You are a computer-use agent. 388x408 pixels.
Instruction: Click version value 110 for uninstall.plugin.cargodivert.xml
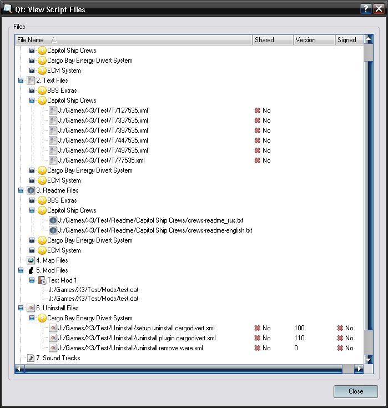click(299, 338)
